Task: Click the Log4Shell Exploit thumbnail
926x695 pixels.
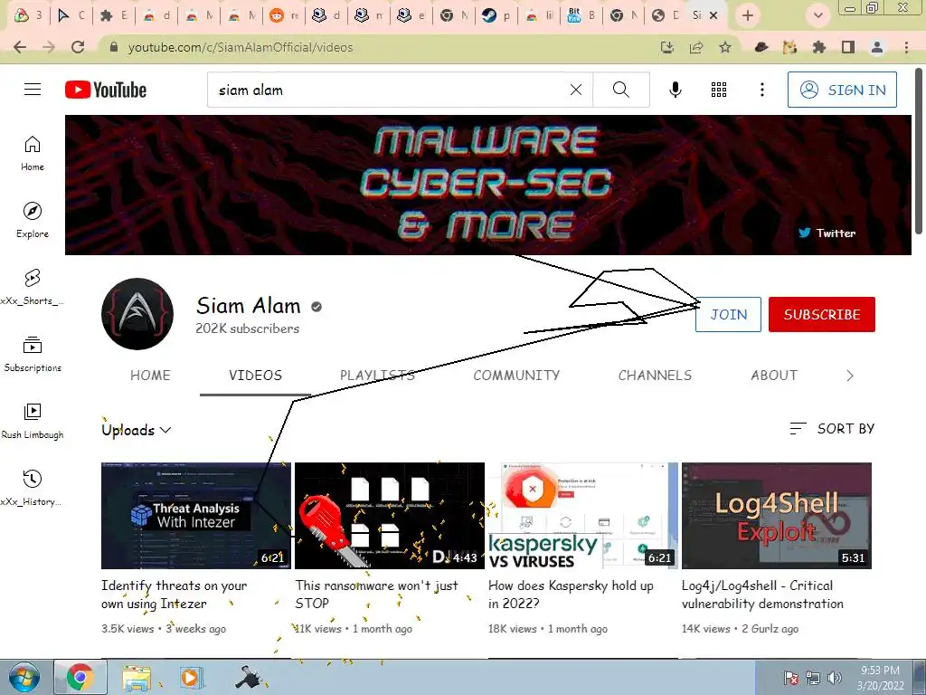Action: click(777, 515)
